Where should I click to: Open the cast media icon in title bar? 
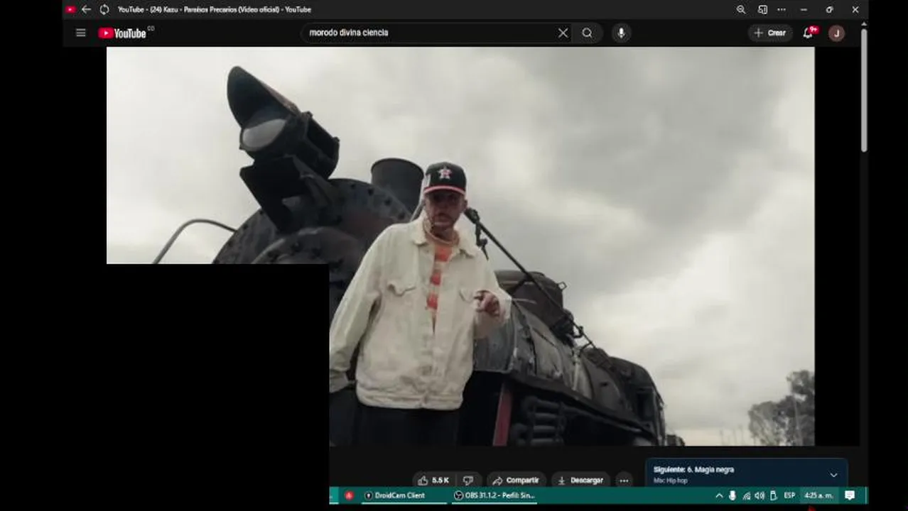click(x=762, y=10)
